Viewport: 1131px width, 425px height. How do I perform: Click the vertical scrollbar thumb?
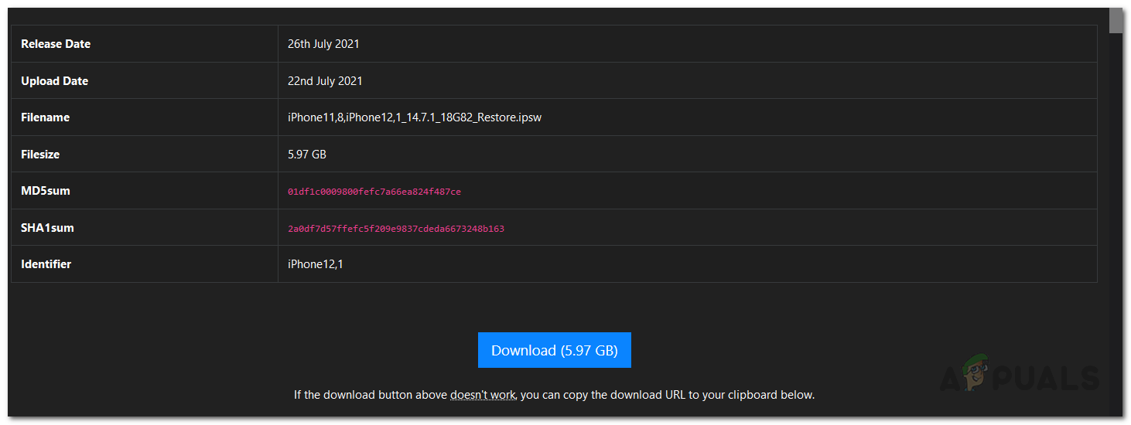click(x=1116, y=20)
